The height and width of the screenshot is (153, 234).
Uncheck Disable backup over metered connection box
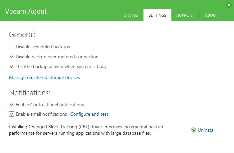pos(12,57)
